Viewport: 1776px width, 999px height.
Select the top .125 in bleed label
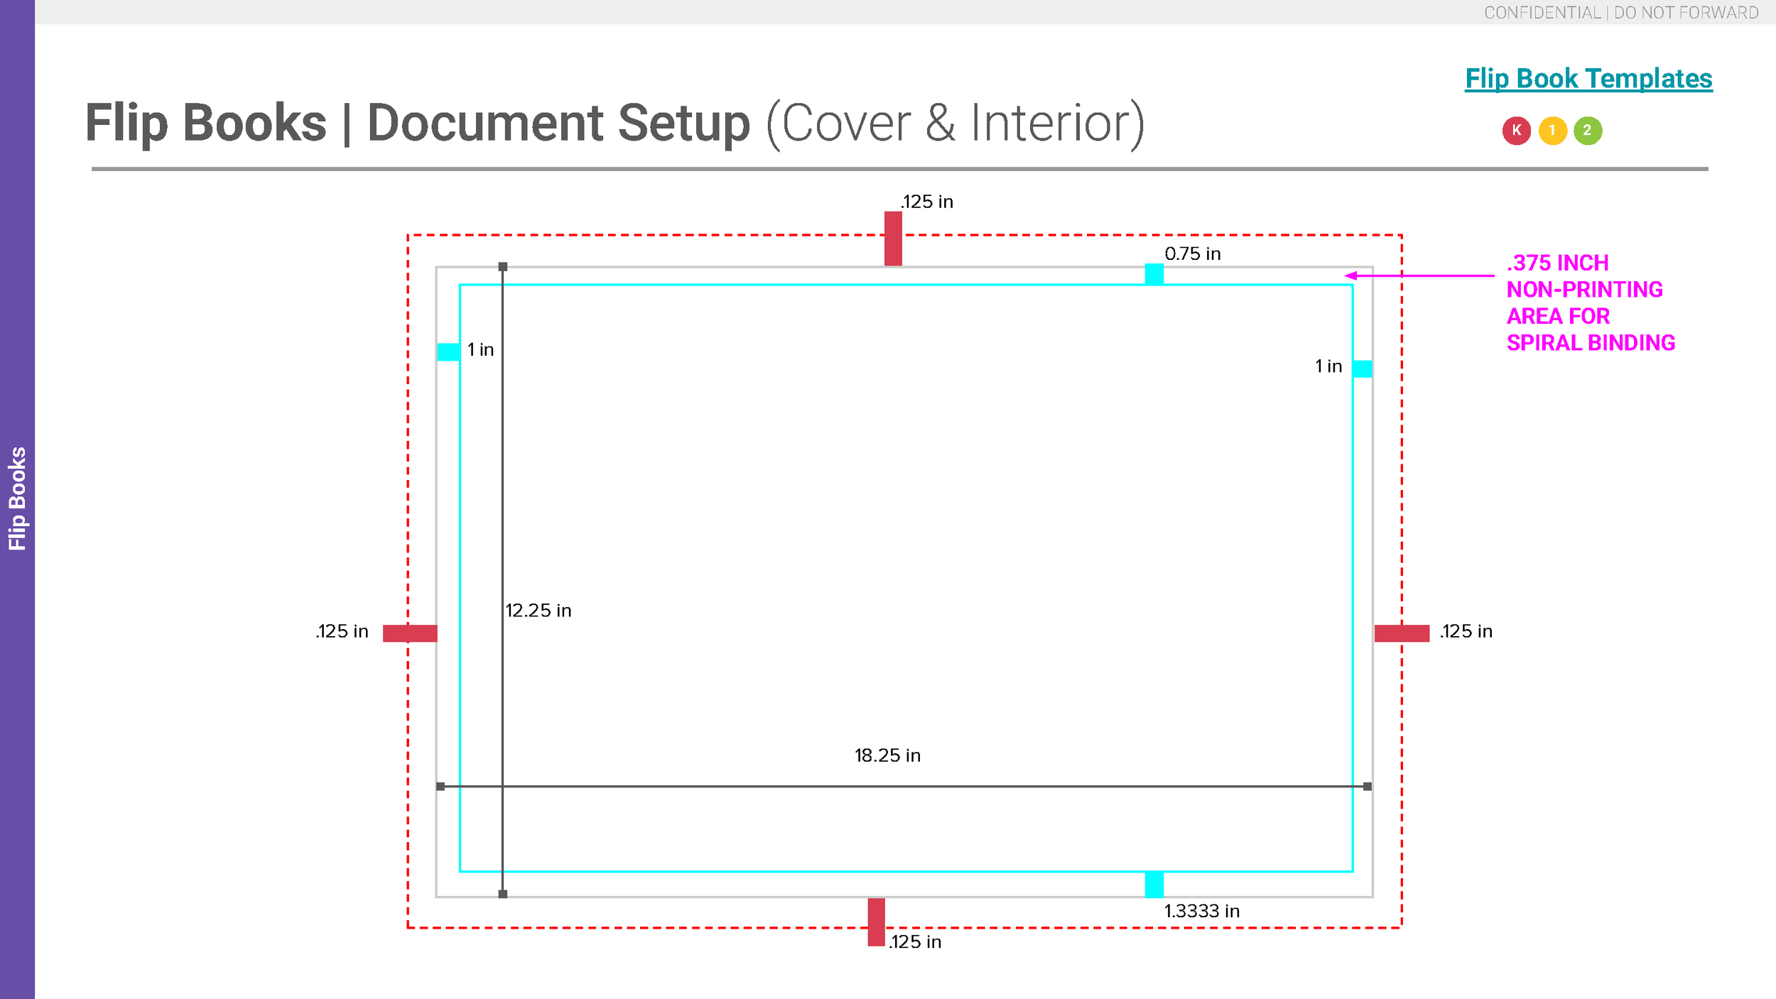click(927, 202)
